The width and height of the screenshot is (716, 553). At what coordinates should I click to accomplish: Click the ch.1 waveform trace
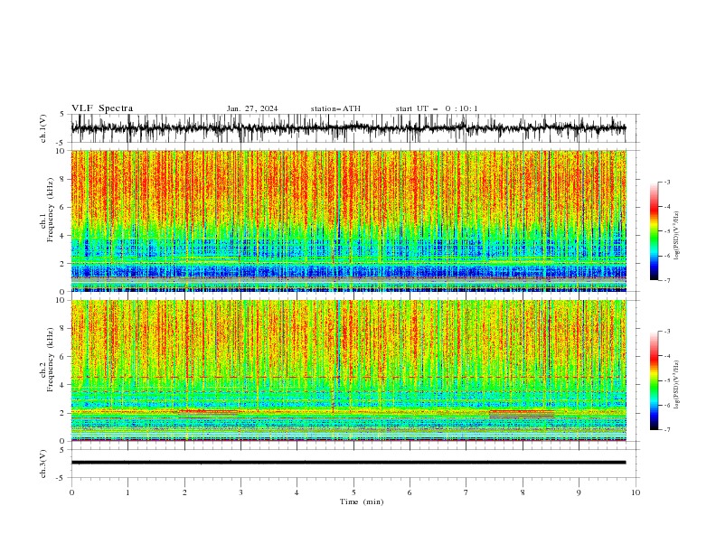click(x=348, y=128)
